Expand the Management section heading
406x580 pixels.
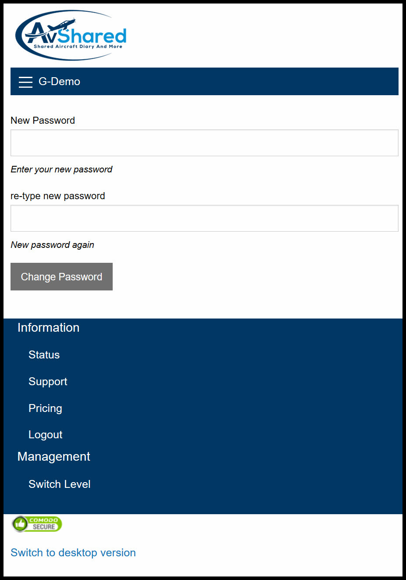click(53, 457)
